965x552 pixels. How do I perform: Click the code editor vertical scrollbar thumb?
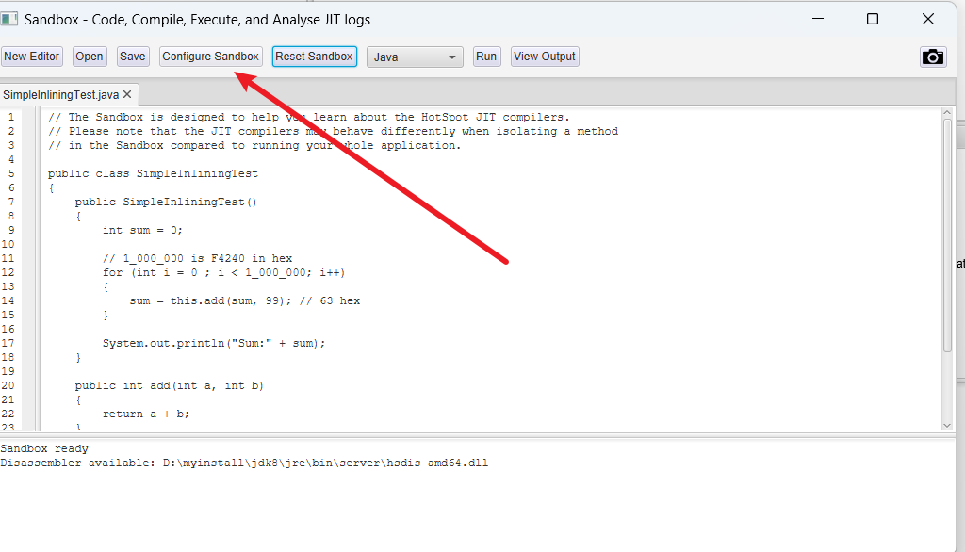point(947,235)
